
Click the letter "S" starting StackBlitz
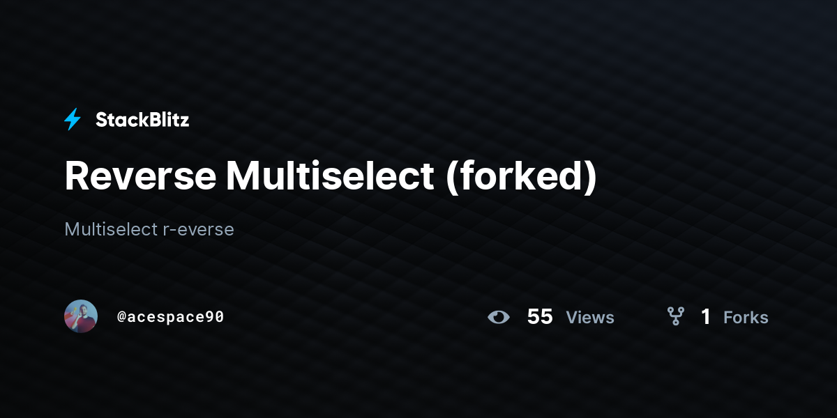click(x=102, y=120)
